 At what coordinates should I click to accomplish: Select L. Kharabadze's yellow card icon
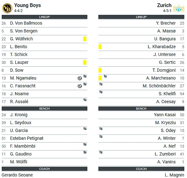click(x=100, y=47)
